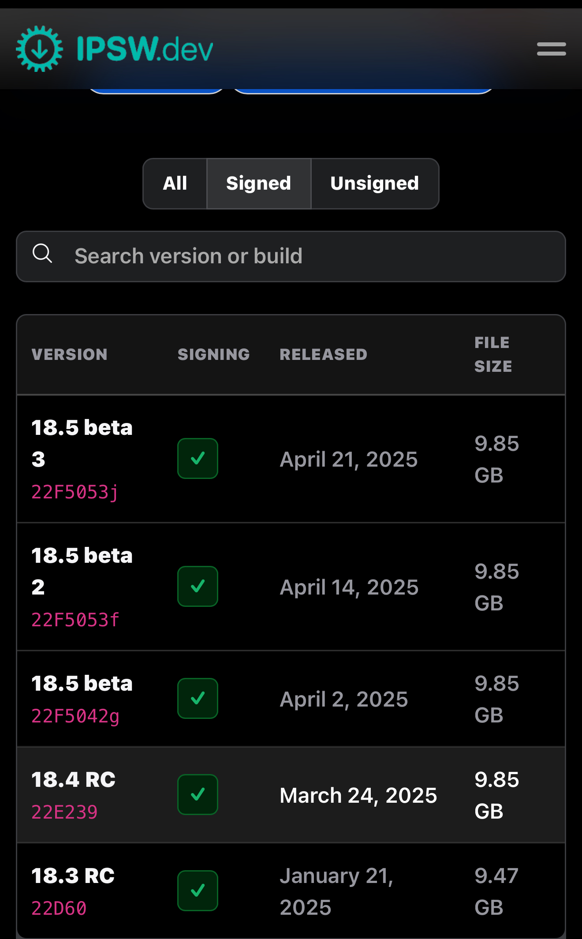Click signed checkmark for 18.5 beta 2
This screenshot has width=582, height=939.
(x=198, y=586)
